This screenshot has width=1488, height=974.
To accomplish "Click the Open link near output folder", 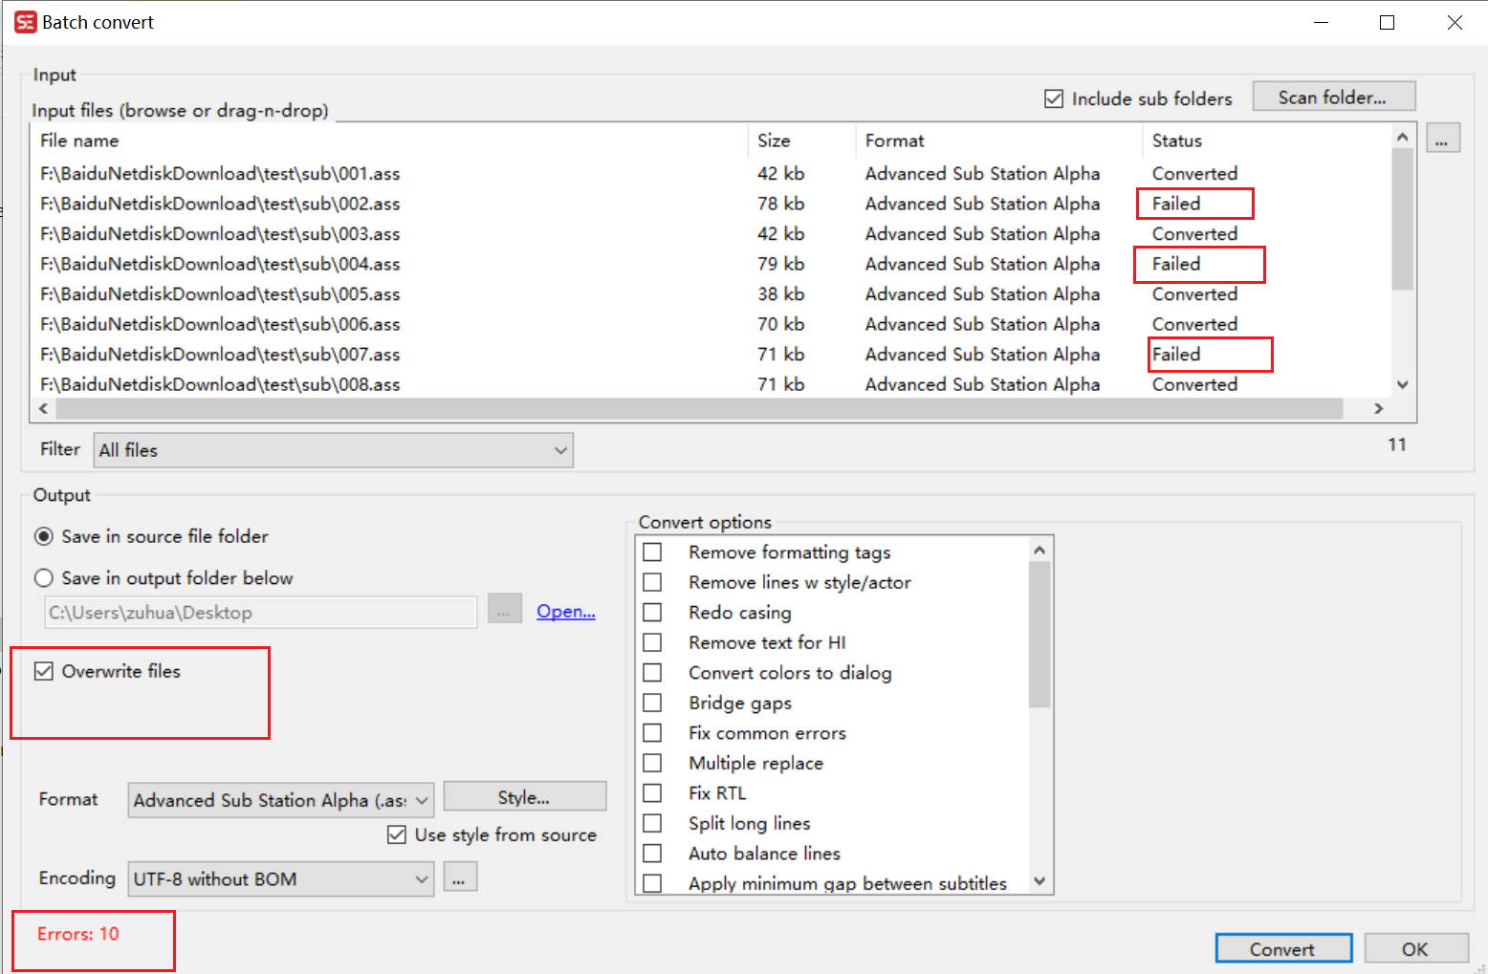I will pos(564,611).
